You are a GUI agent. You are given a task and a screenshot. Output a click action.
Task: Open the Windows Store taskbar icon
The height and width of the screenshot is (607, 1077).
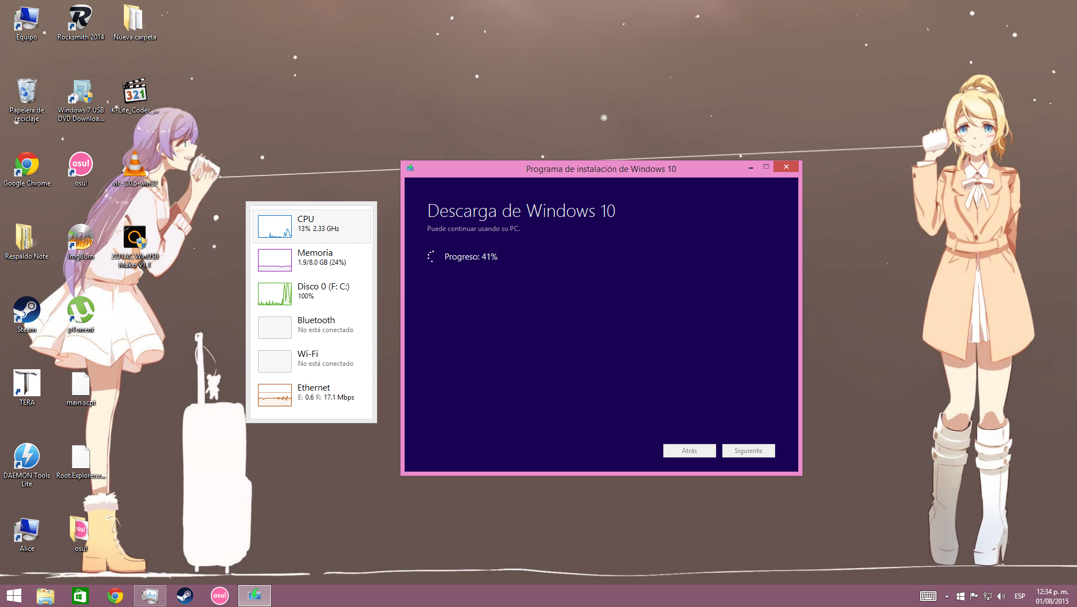(x=80, y=596)
